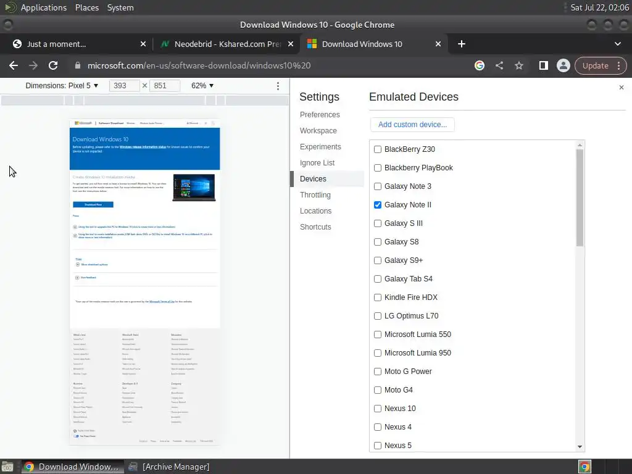The height and width of the screenshot is (474, 632).
Task: Close the Neodebrid tab
Action: tap(291, 44)
